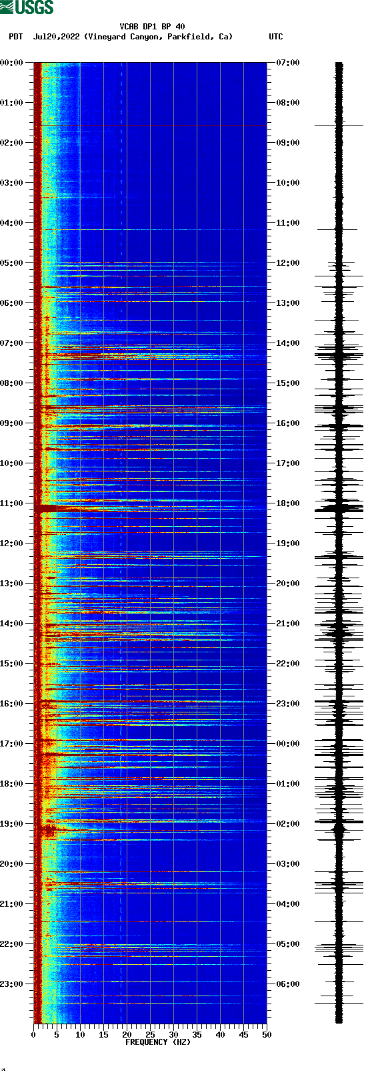The height and width of the screenshot is (1077, 368).
Task: Click the 12:00 PDT time label on left
Action: (11, 544)
